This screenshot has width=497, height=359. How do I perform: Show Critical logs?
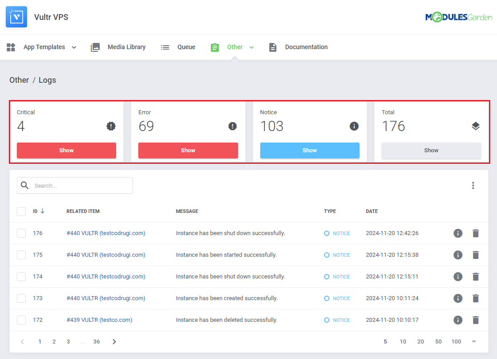[67, 151]
